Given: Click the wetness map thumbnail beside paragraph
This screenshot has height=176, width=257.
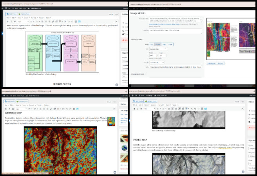Looking at the screenshot, I should [x=111, y=122].
